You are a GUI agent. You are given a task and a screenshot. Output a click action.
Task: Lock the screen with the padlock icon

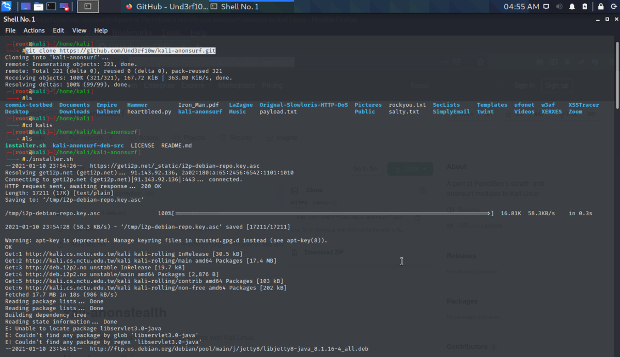pos(600,7)
